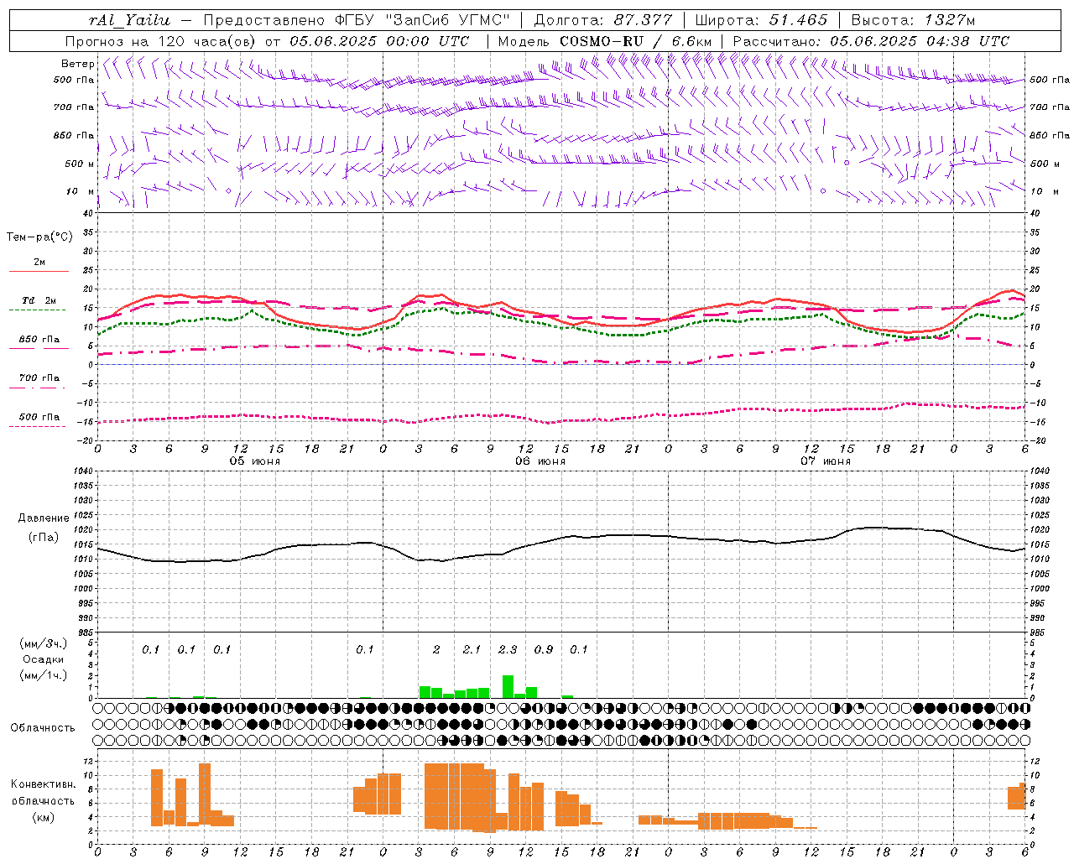Click the Ветер wind panel label
The image size is (1074, 859).
77,64
